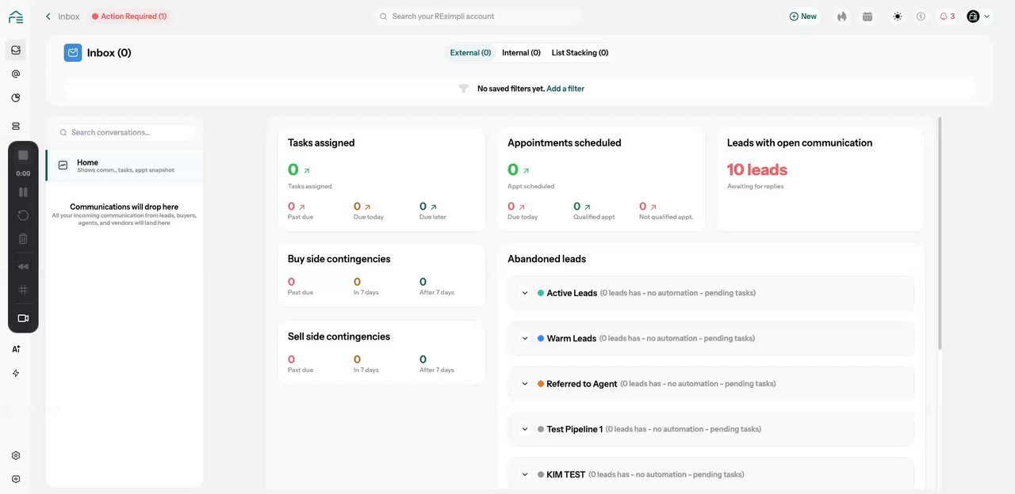Screen dimensions: 1015x494
Task: Toggle the sun light mode icon
Action: (x=897, y=16)
